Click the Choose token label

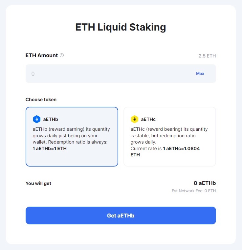(41, 100)
